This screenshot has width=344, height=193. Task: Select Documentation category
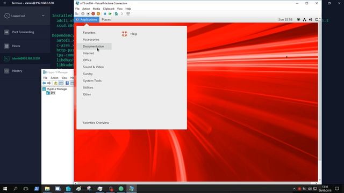(94, 47)
